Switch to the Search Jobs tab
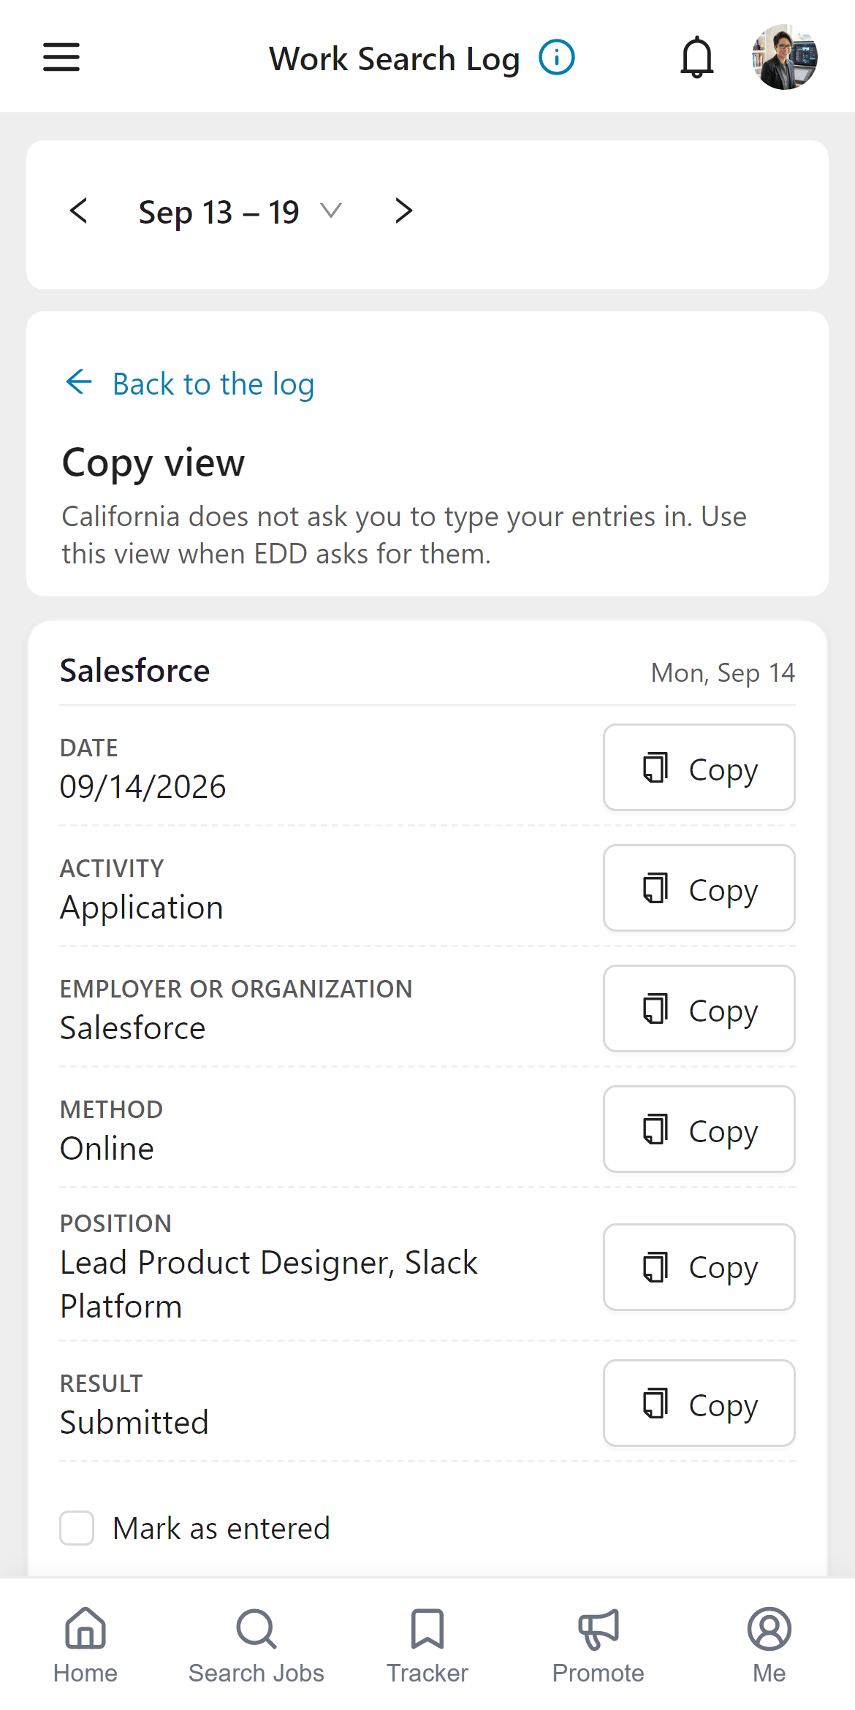 (x=256, y=1645)
